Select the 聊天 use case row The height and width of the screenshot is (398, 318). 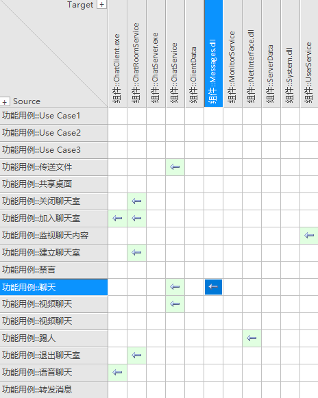(53, 287)
